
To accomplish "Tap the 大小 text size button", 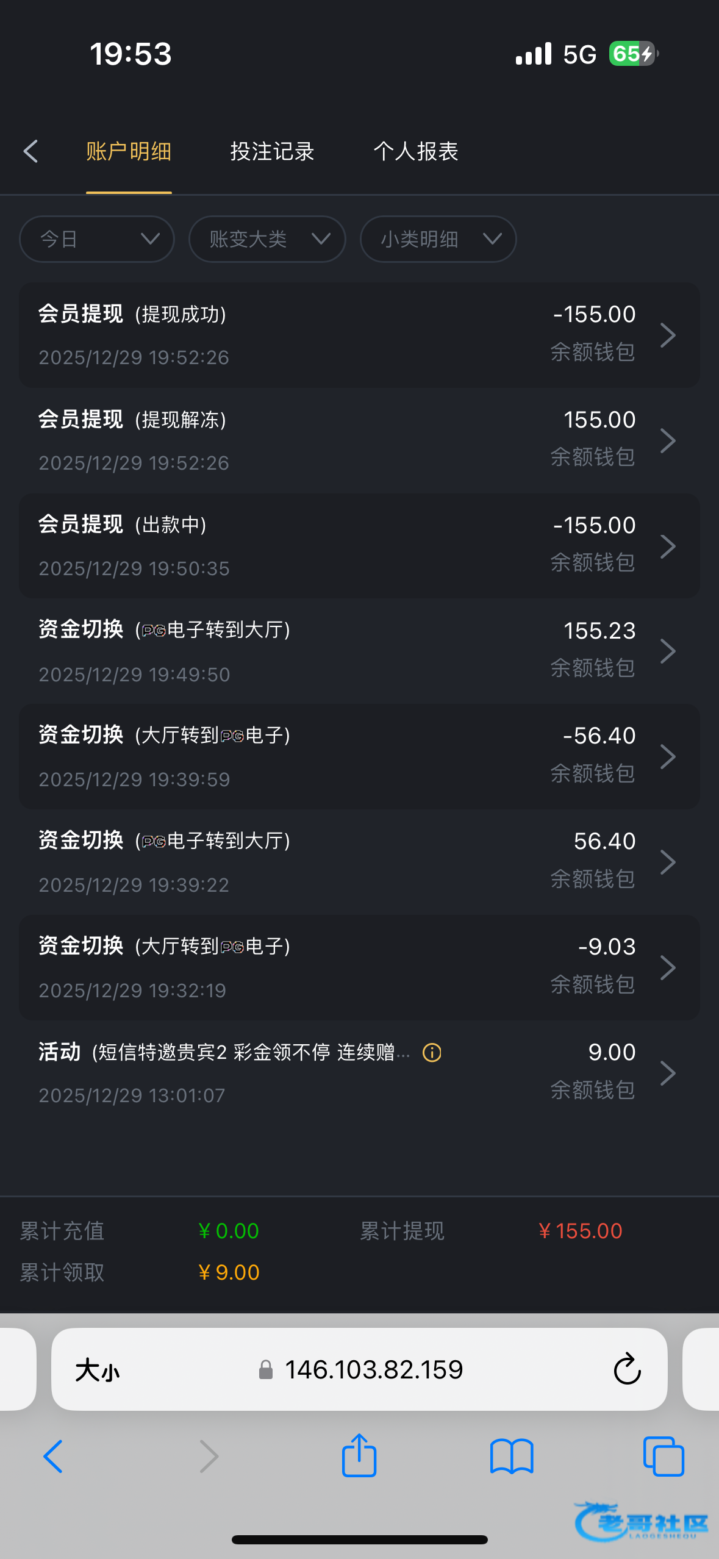I will tap(98, 1370).
